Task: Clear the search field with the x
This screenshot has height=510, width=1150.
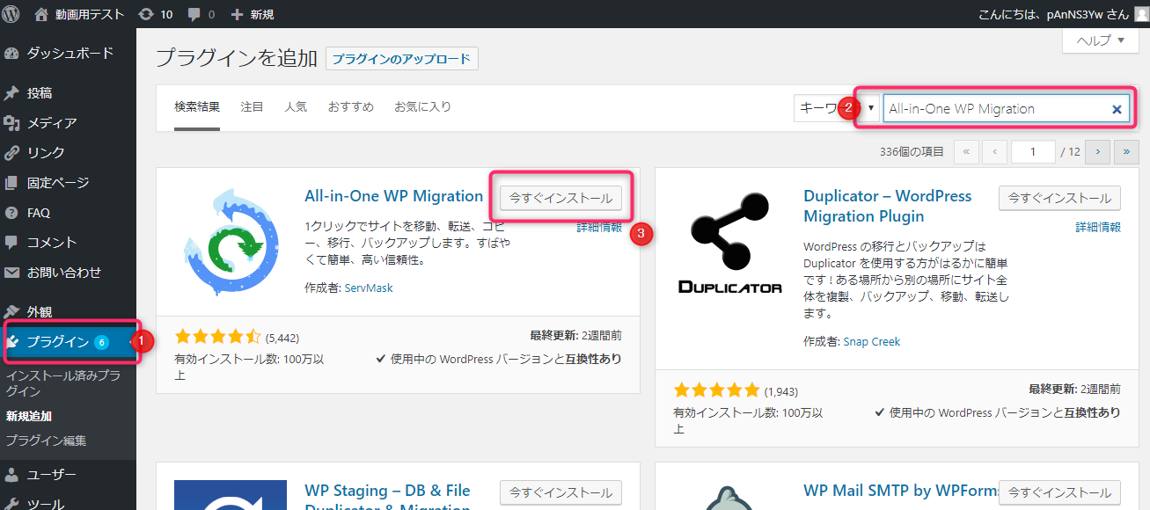Action: [x=1117, y=109]
